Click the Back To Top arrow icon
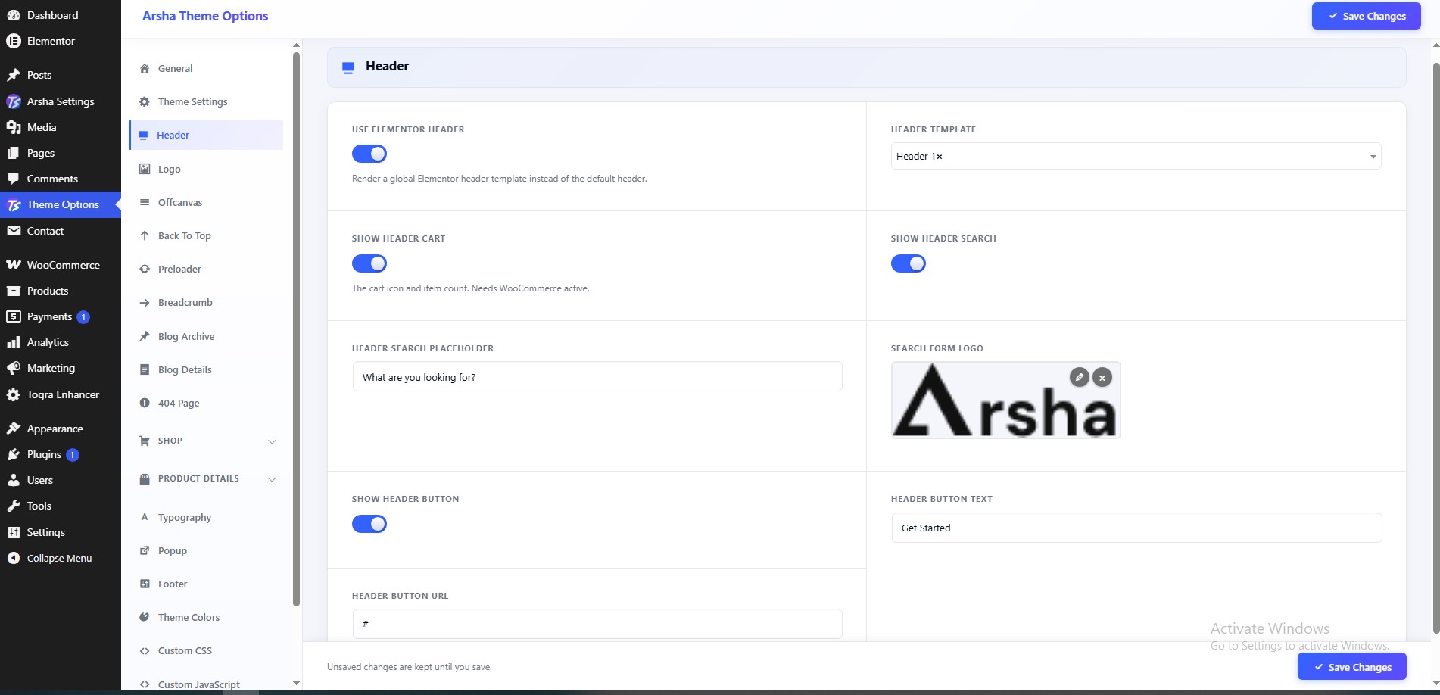Screen dimensions: 1440x695 [x=145, y=235]
